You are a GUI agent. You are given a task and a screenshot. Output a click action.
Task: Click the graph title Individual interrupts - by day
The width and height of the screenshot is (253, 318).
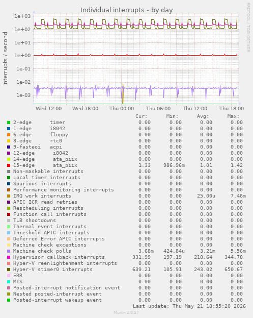[126, 10]
